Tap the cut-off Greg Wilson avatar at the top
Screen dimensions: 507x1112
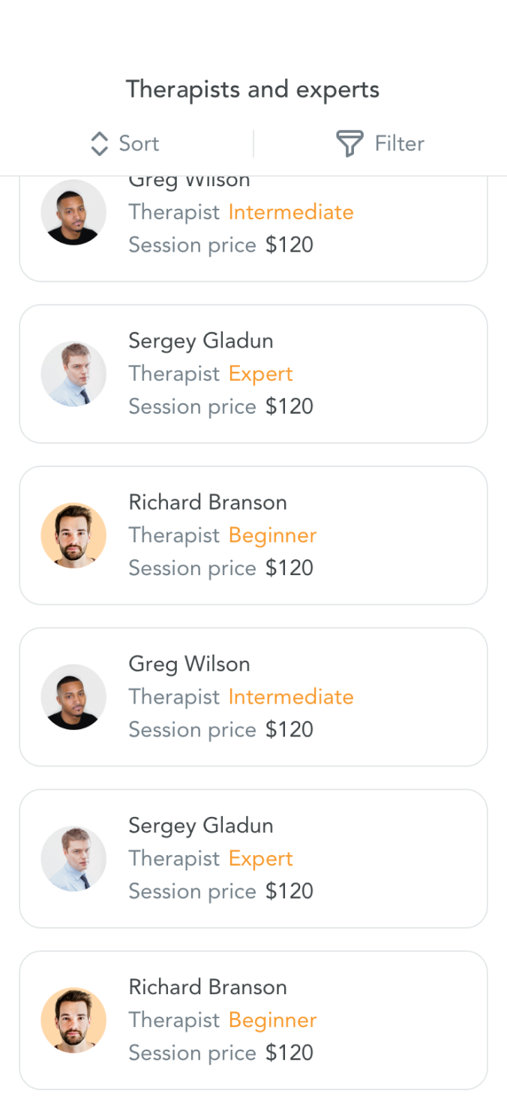73,212
